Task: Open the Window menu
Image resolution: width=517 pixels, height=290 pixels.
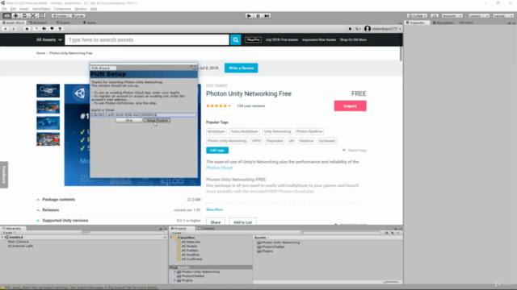Action: pos(81,9)
